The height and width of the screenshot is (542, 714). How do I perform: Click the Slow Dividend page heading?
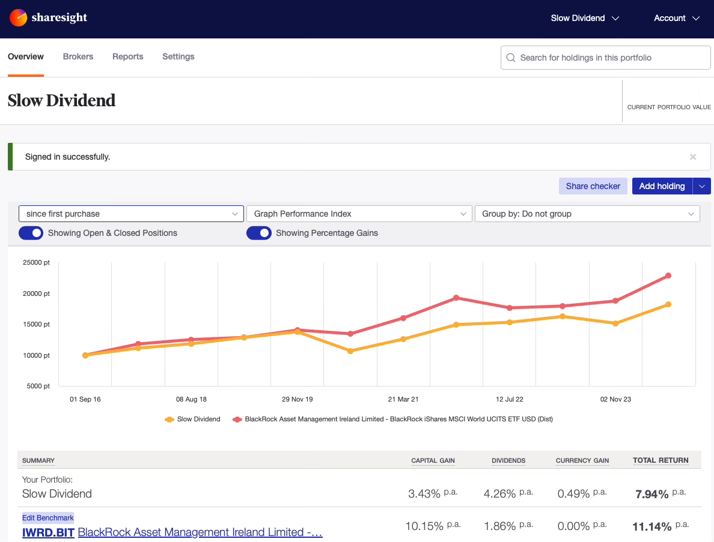tap(61, 100)
